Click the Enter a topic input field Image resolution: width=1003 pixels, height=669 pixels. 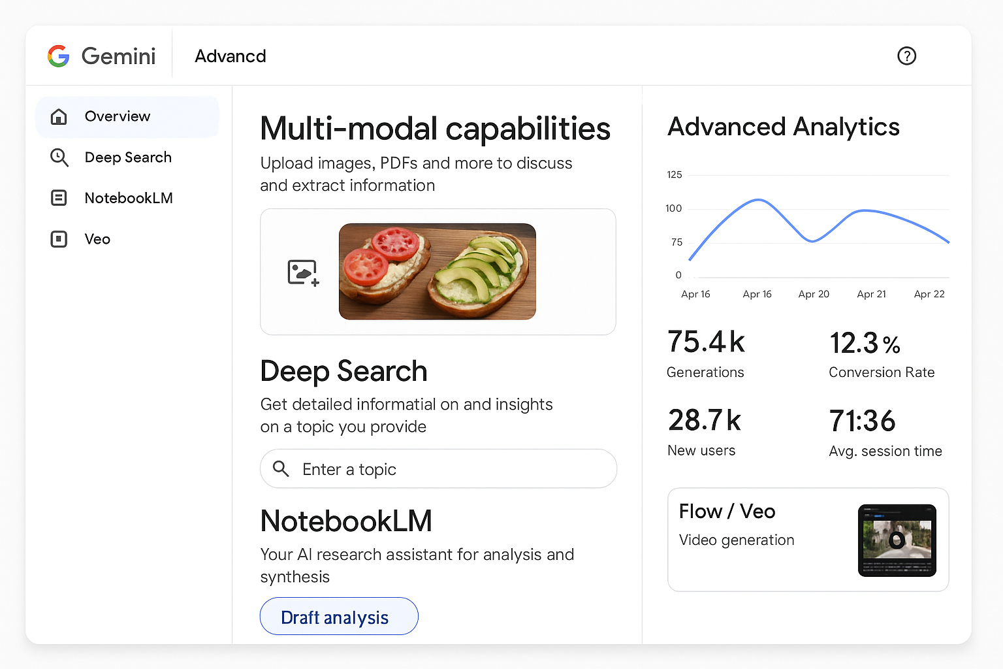pyautogui.click(x=438, y=468)
